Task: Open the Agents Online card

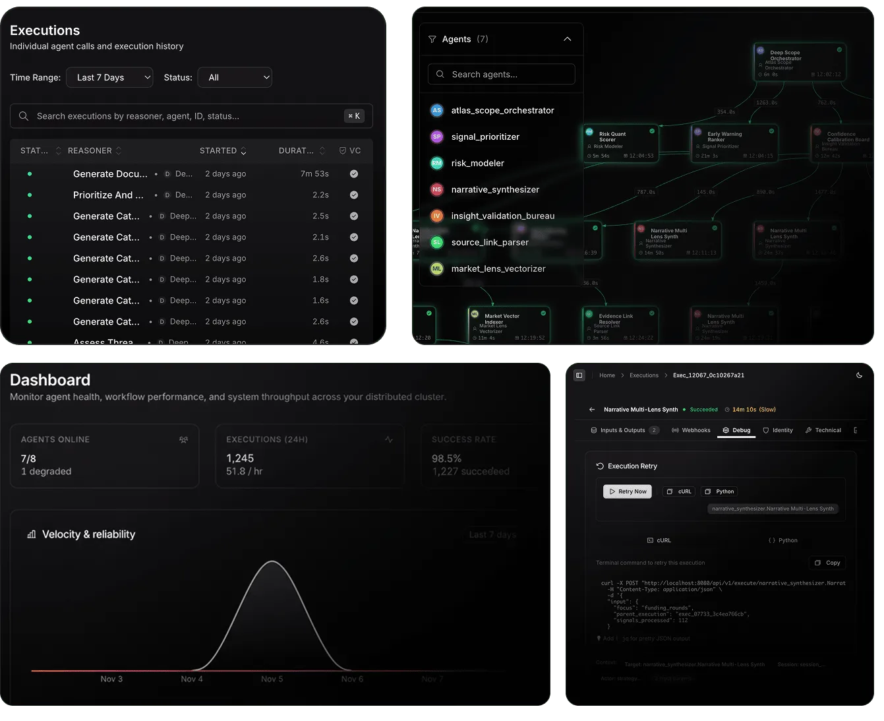Action: coord(104,456)
